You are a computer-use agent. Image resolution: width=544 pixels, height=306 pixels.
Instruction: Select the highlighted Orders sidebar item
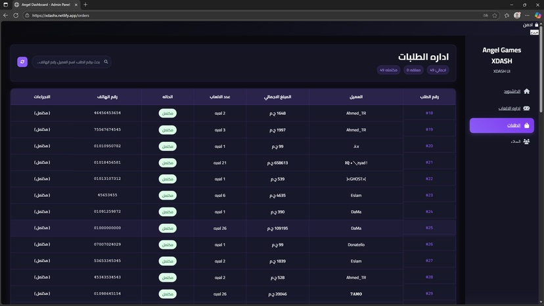[501, 125]
